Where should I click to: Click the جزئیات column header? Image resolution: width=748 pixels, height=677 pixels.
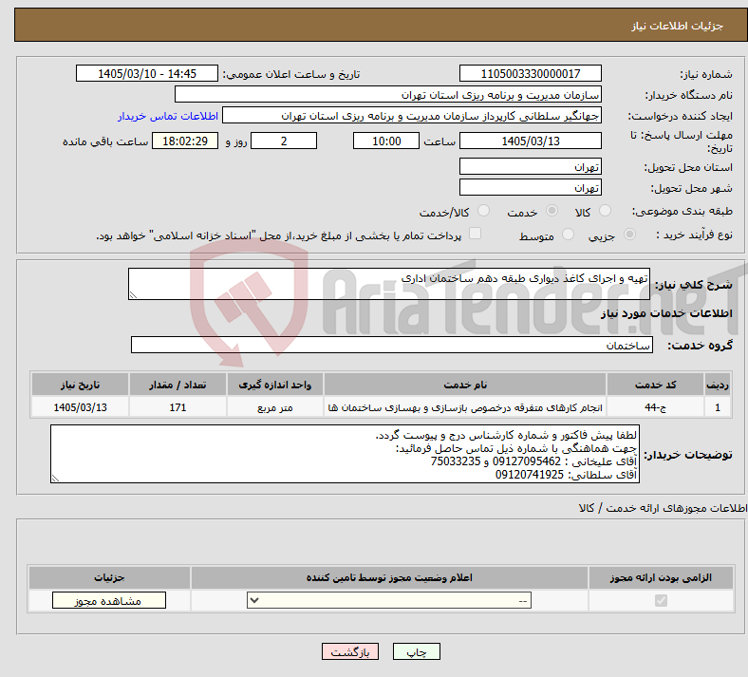click(109, 577)
